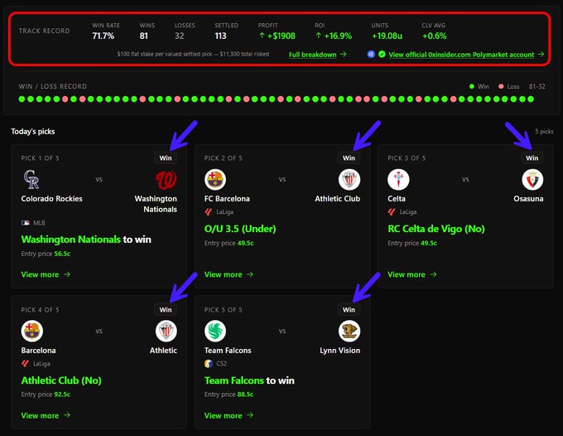This screenshot has height=436, width=563.
Task: Click the Today's picks heading
Action: coord(33,132)
